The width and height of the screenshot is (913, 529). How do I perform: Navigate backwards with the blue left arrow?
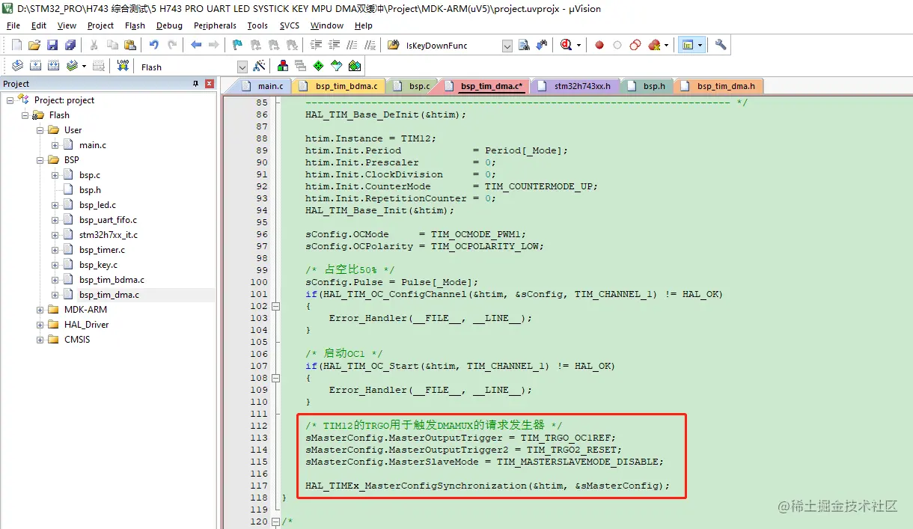click(196, 45)
